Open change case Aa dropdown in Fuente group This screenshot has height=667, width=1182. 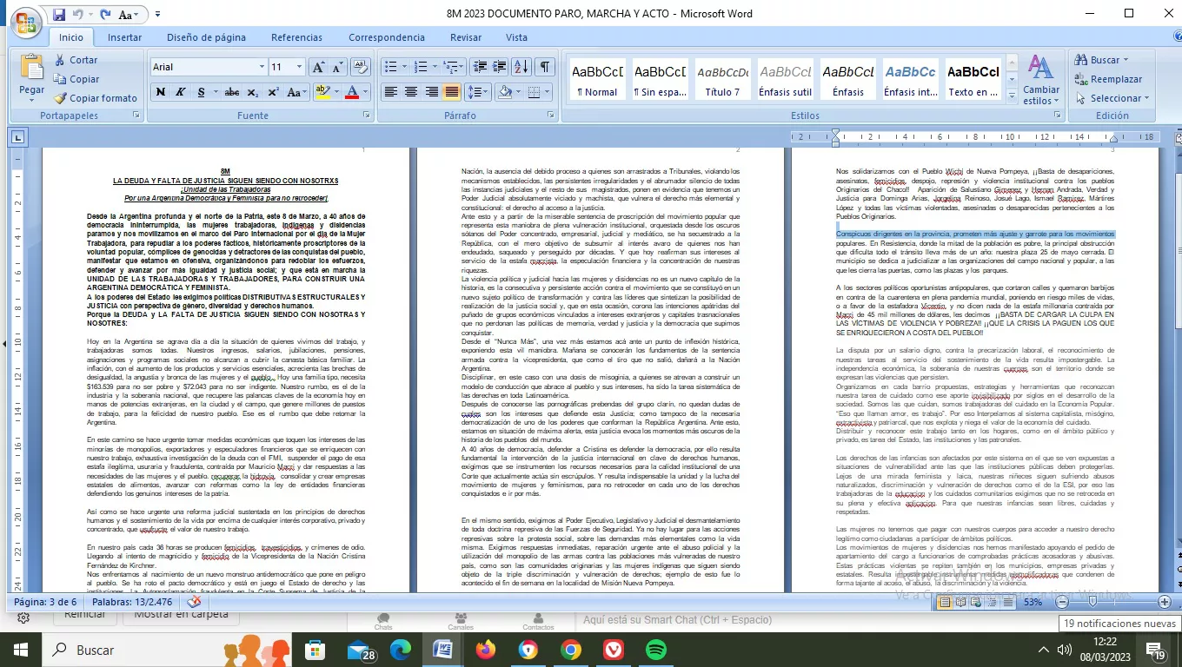(295, 92)
